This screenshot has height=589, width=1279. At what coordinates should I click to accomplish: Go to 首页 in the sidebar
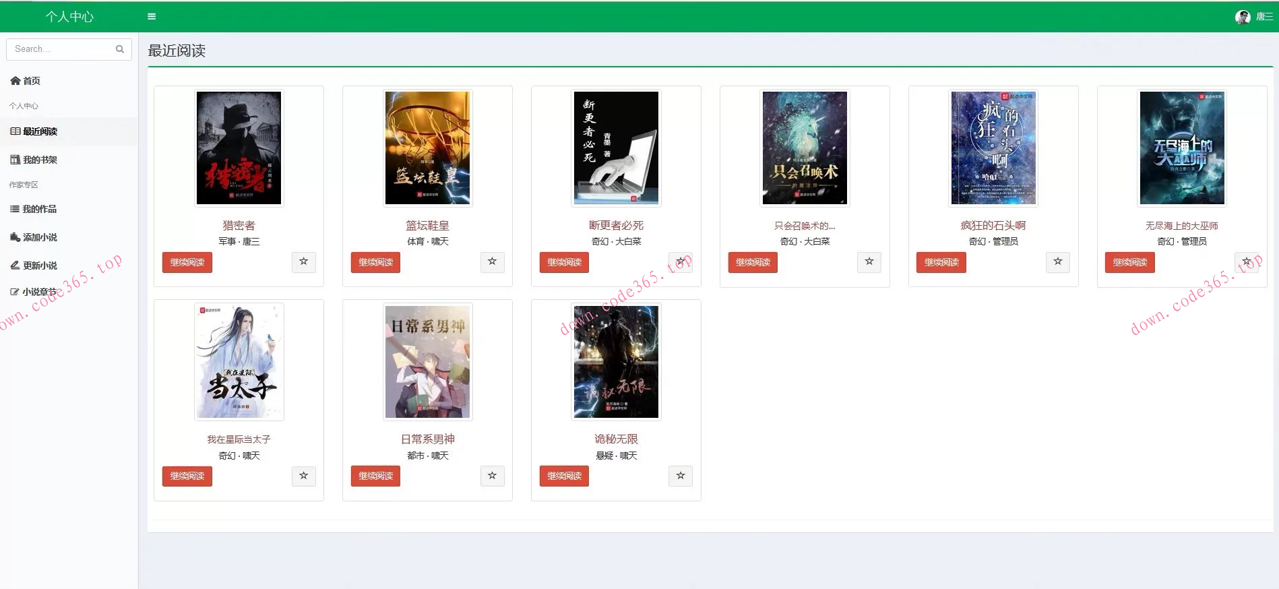pyautogui.click(x=69, y=81)
